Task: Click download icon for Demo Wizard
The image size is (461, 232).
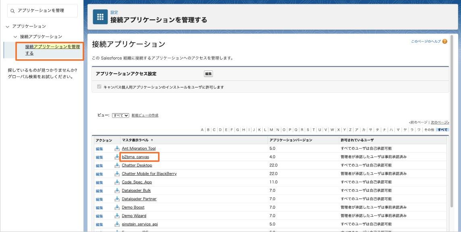Action: (117, 215)
